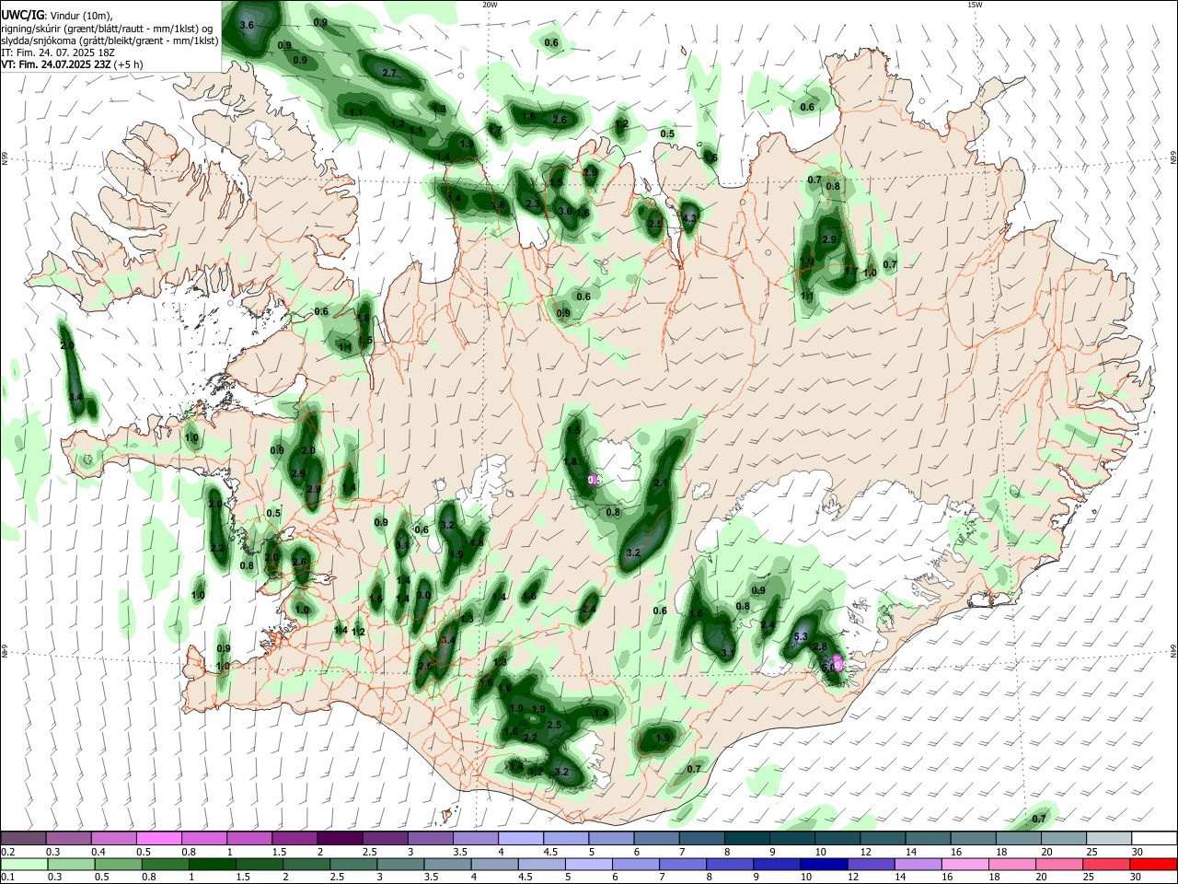Click the 4.3 precipitation value on north coast

[x=690, y=219]
